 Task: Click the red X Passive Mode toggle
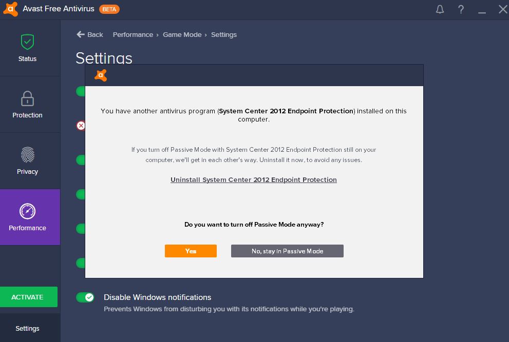click(x=81, y=126)
